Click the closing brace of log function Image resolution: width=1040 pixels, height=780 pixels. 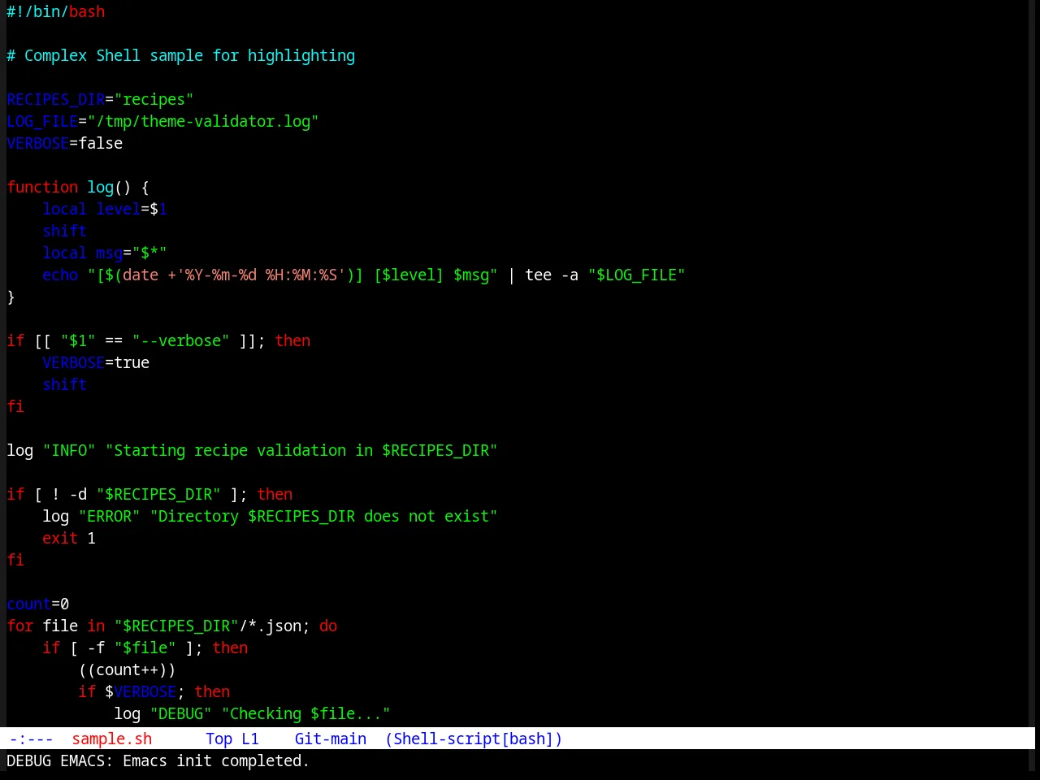pyautogui.click(x=11, y=297)
